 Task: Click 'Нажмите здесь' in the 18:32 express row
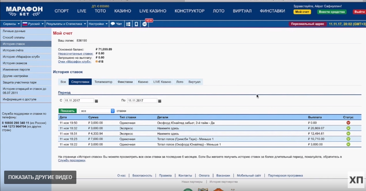168,128
